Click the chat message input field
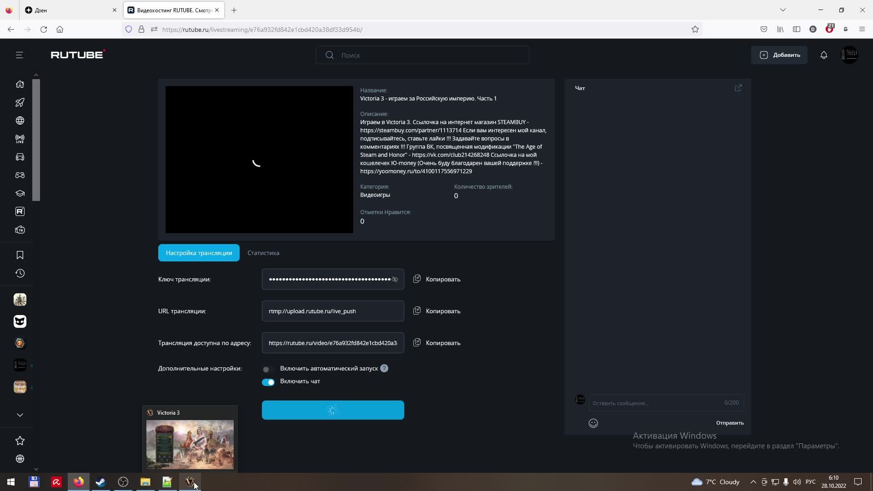The height and width of the screenshot is (491, 873). pos(655,403)
